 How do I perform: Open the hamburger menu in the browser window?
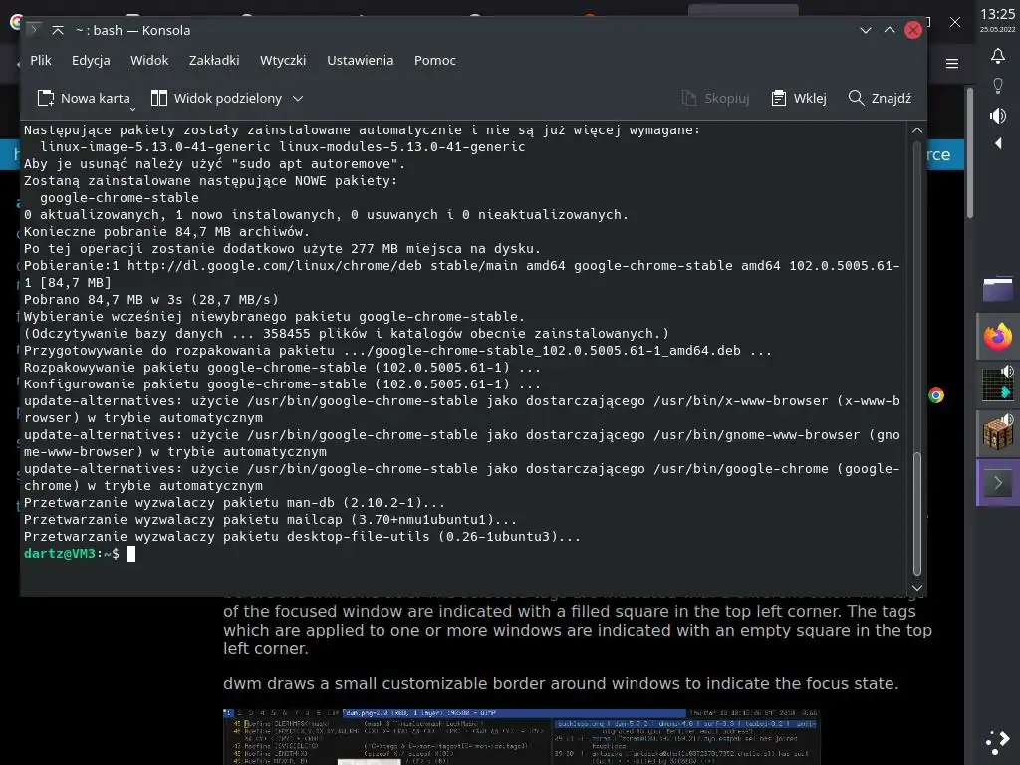tap(952, 63)
